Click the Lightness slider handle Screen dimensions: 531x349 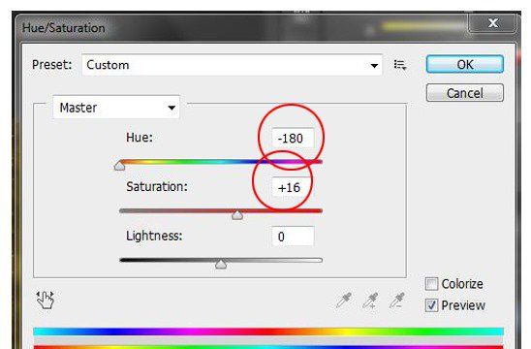click(x=221, y=264)
